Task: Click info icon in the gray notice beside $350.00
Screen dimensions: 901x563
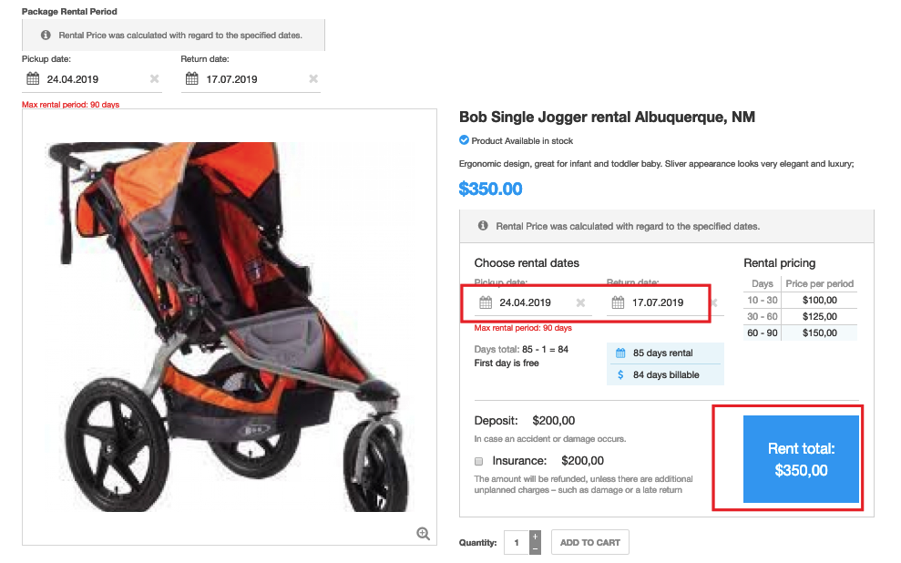Action: point(483,226)
